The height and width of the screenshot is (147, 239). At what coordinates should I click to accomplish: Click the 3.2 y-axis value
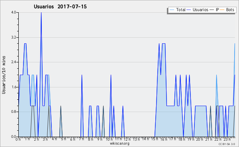(x=14, y=37)
